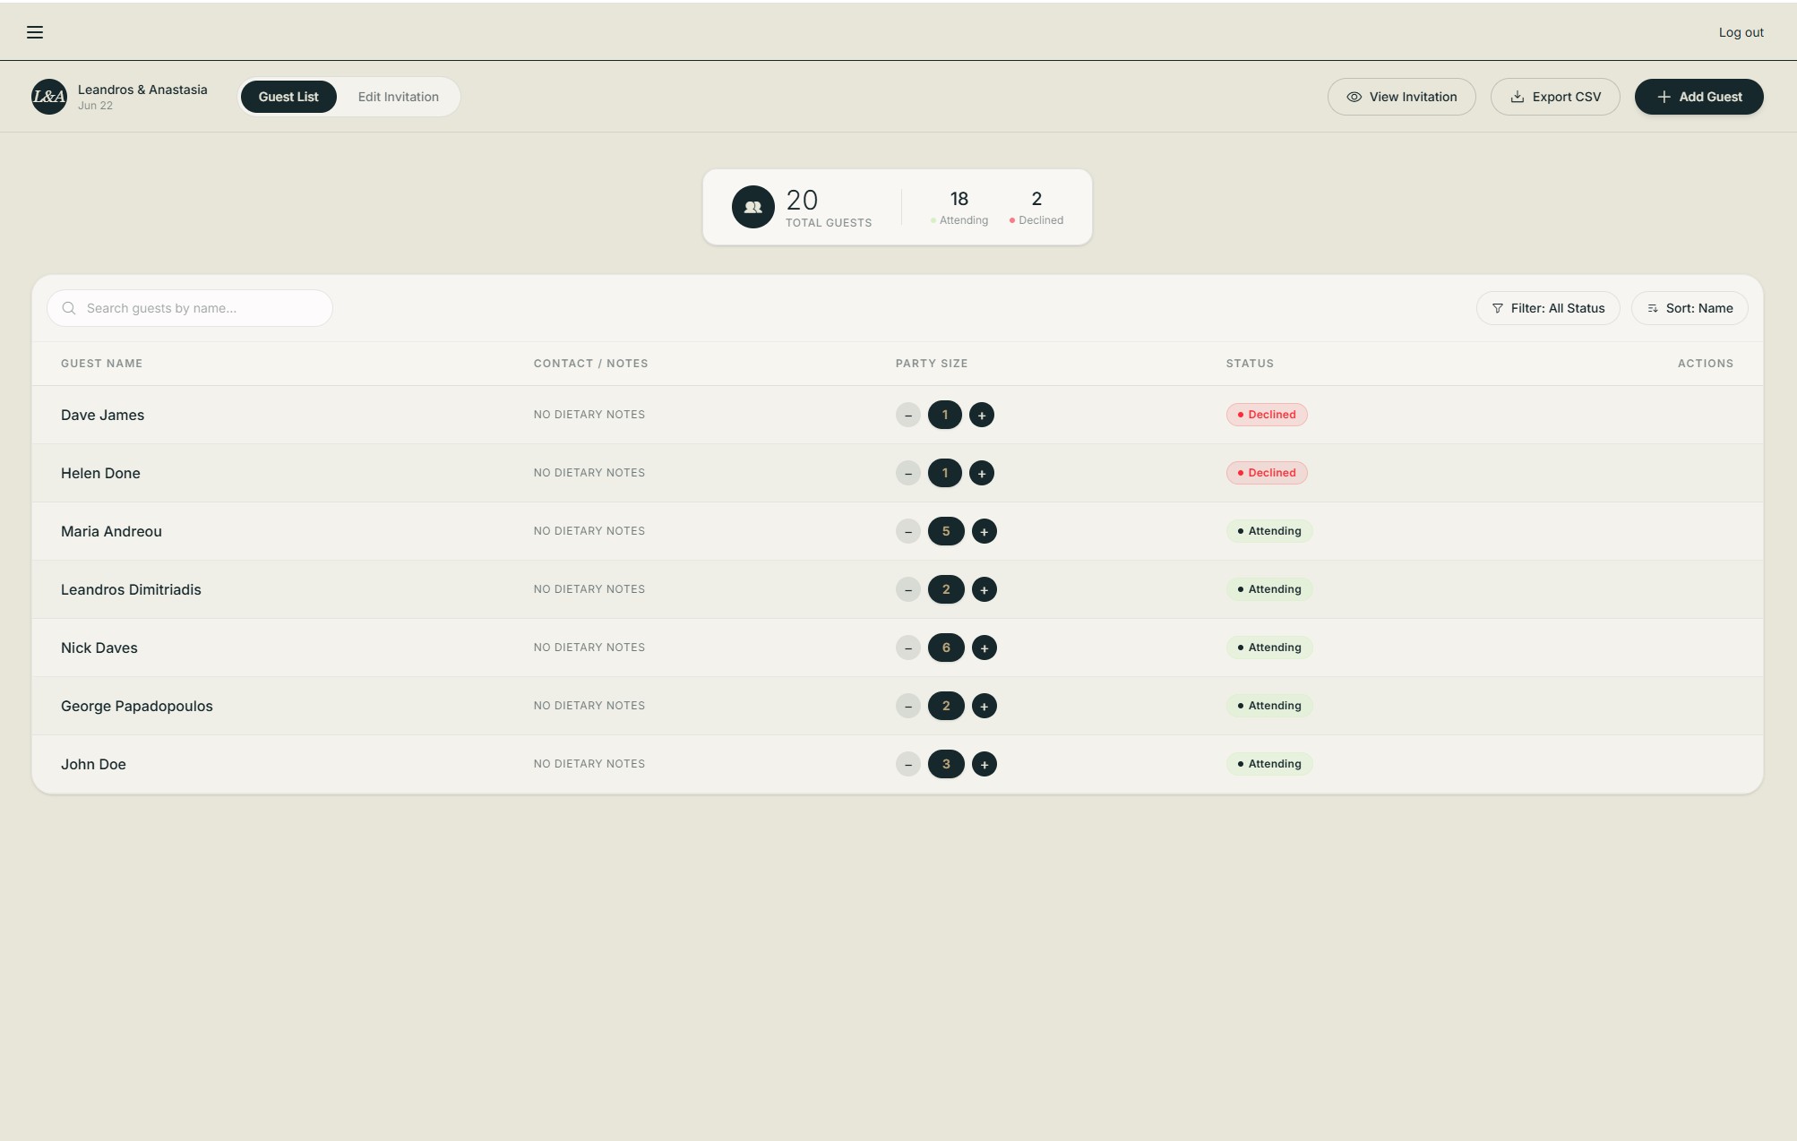Screen dimensions: 1797x1141
Task: Switch to the Guest List tab
Action: pos(288,97)
